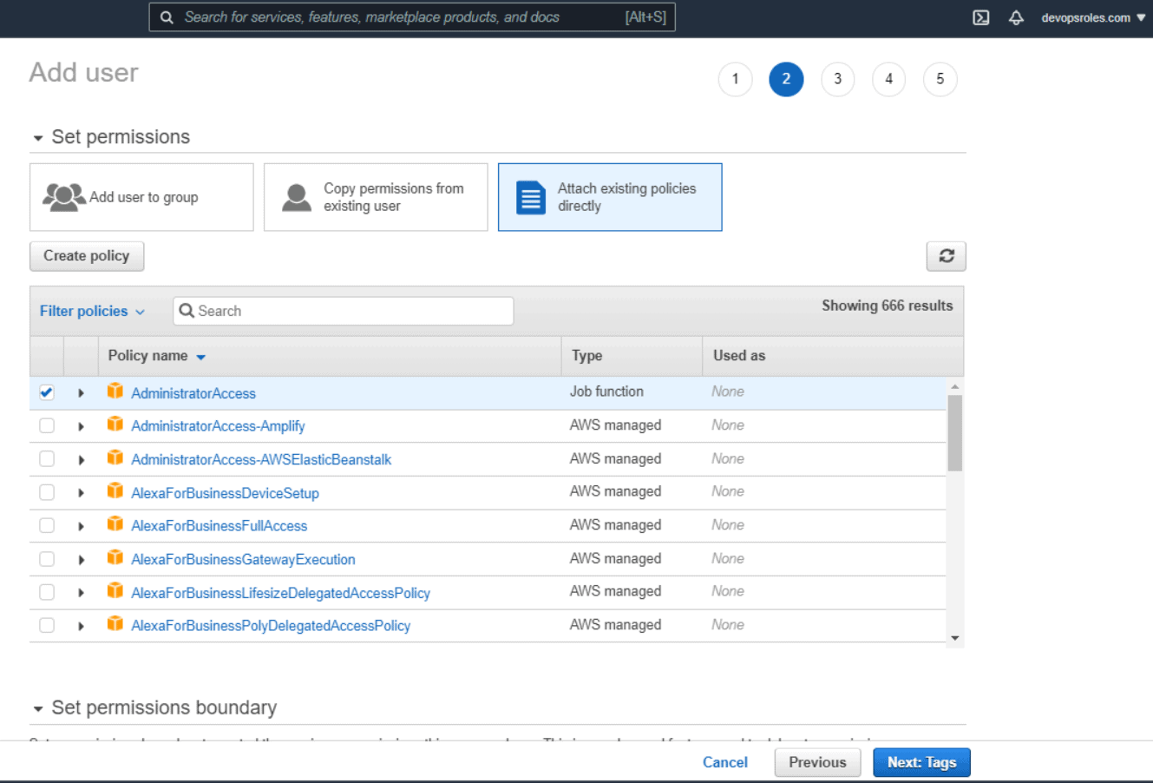Expand the AdministratorAccess policy details arrow
The width and height of the screenshot is (1153, 783).
[81, 391]
